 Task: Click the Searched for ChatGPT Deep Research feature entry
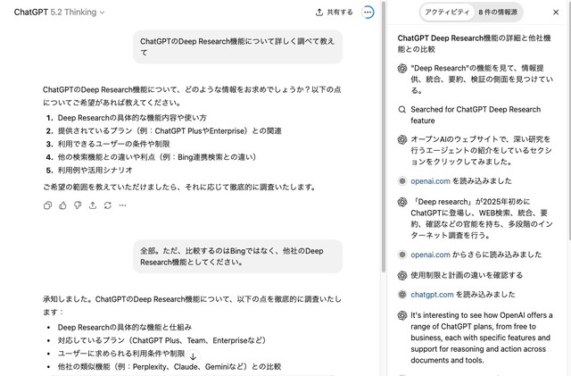[x=476, y=115]
